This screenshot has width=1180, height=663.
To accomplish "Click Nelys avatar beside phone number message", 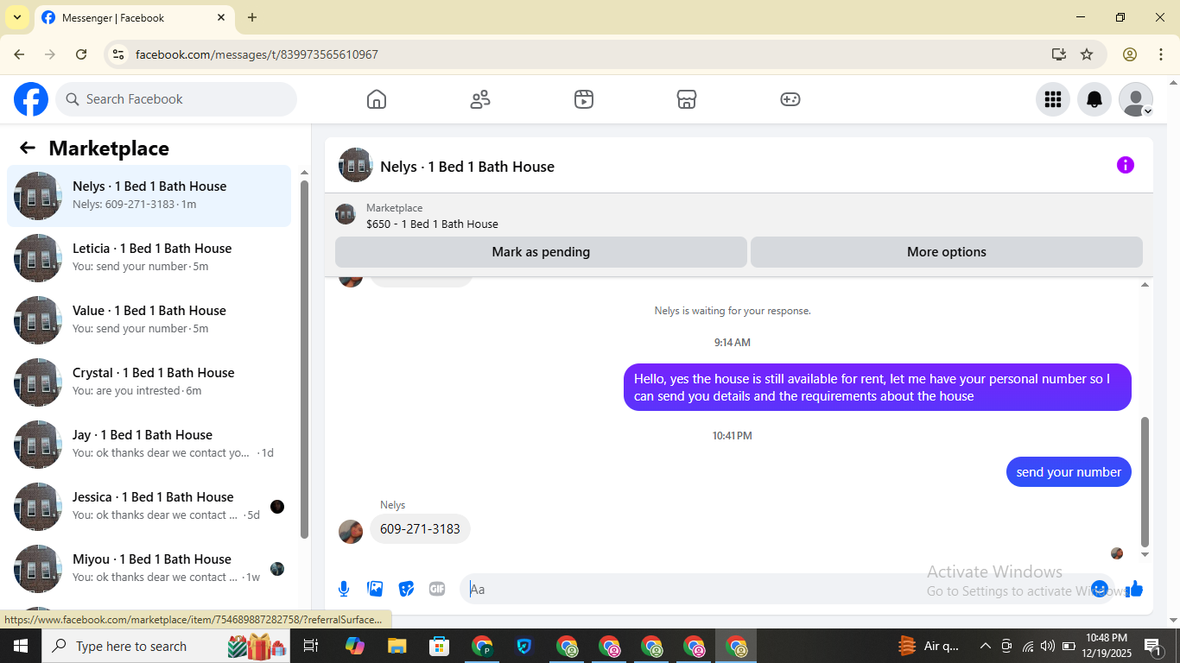I will click(x=351, y=532).
